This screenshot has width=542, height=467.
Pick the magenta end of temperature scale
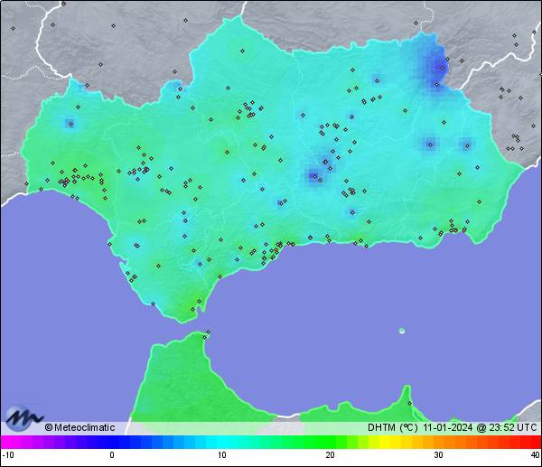pyautogui.click(x=7, y=442)
